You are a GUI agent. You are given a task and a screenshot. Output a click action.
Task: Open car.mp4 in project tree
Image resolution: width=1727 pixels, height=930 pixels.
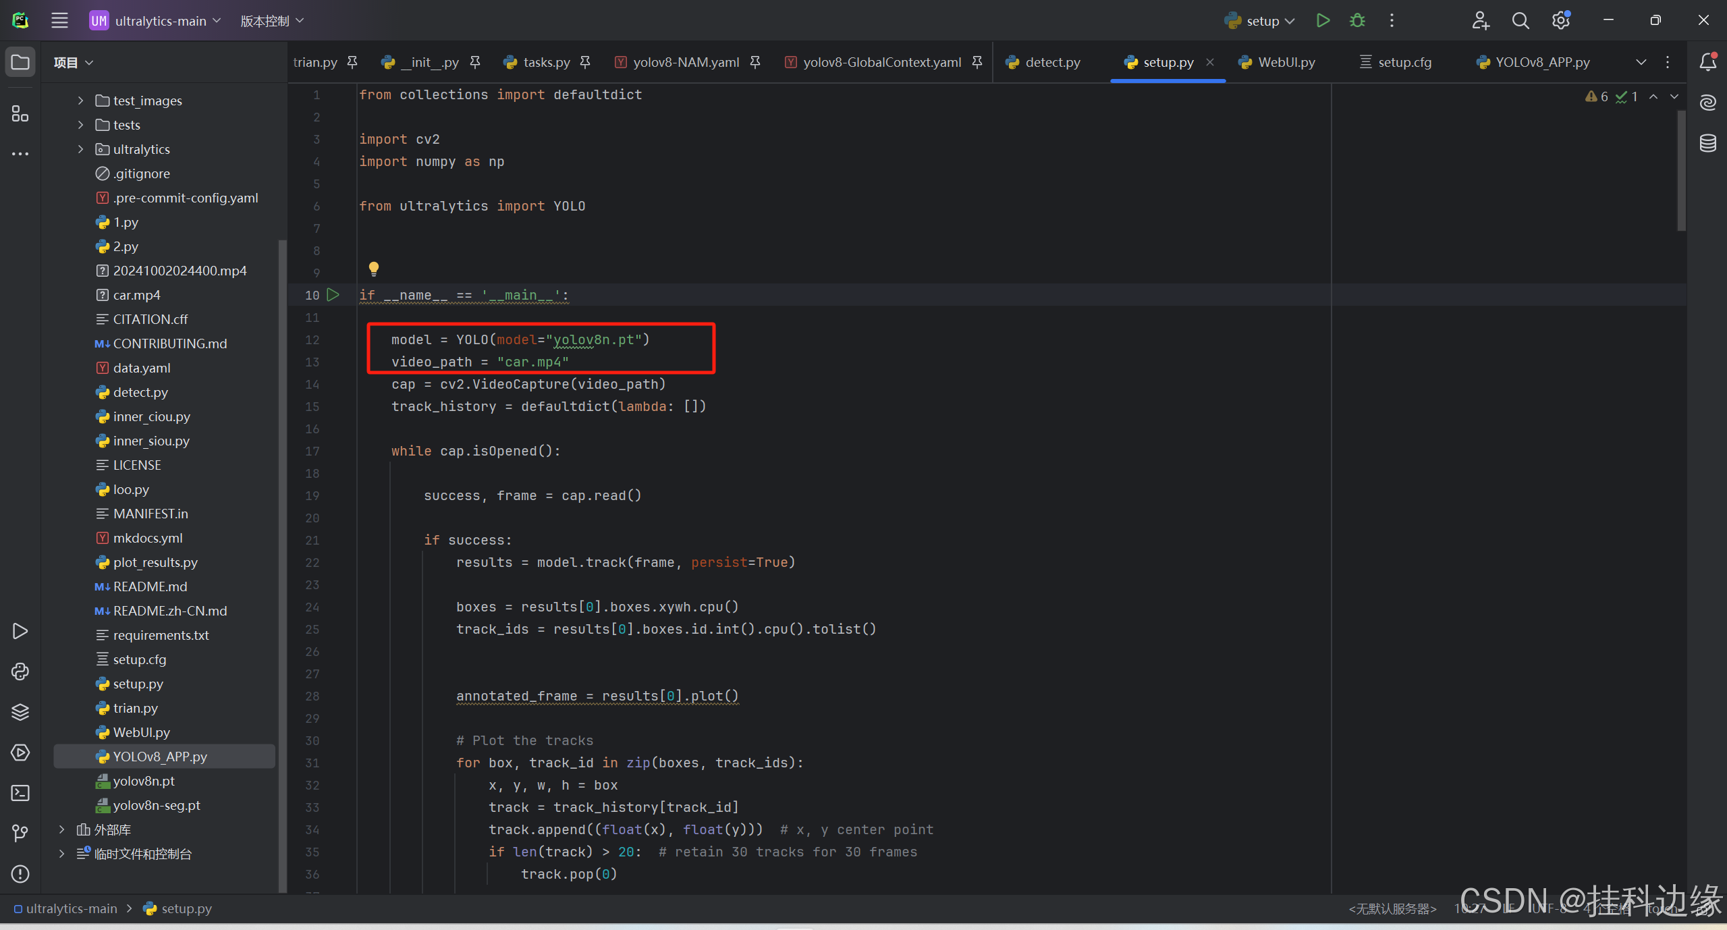pos(136,295)
